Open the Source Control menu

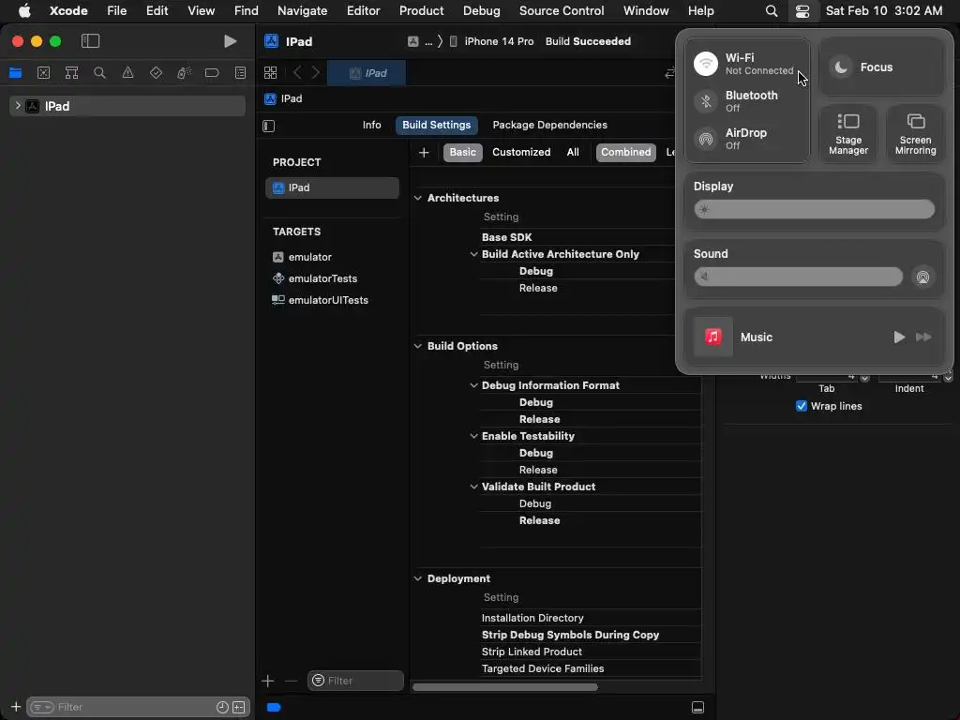point(562,11)
